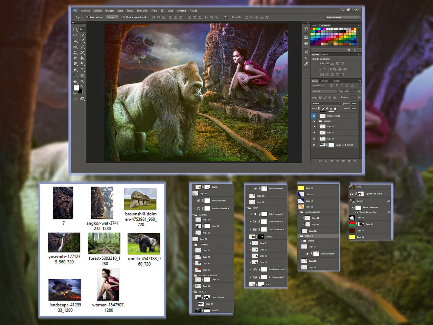
Task: Toggle Quick Mask mode icon
Action: (x=75, y=99)
